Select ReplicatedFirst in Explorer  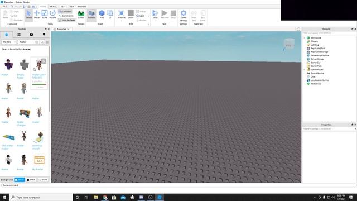click(x=318, y=49)
